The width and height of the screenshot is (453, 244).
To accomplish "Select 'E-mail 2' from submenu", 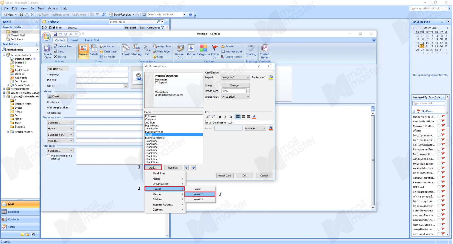I will point(200,194).
